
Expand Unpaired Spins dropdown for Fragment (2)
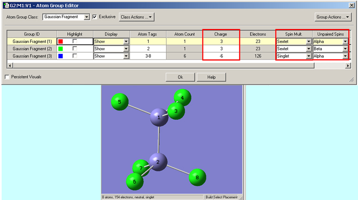(x=345, y=48)
